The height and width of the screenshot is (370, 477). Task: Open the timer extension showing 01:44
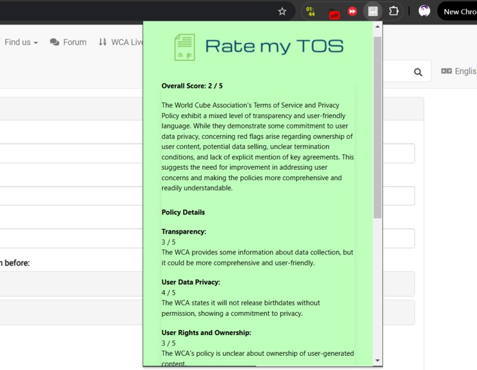(310, 12)
